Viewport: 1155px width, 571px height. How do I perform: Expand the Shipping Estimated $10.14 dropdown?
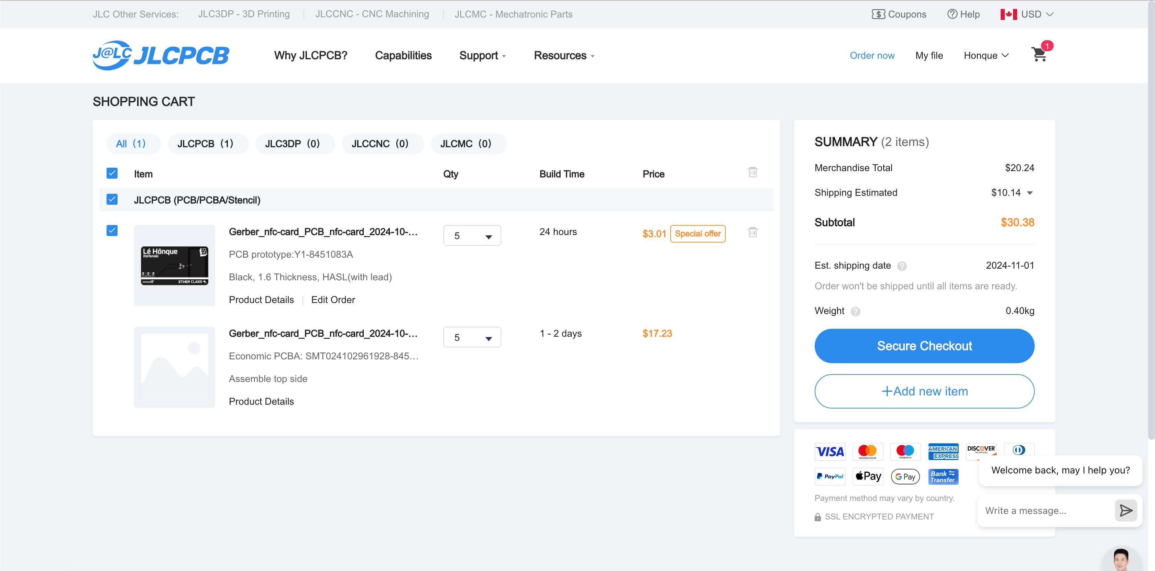point(1030,193)
